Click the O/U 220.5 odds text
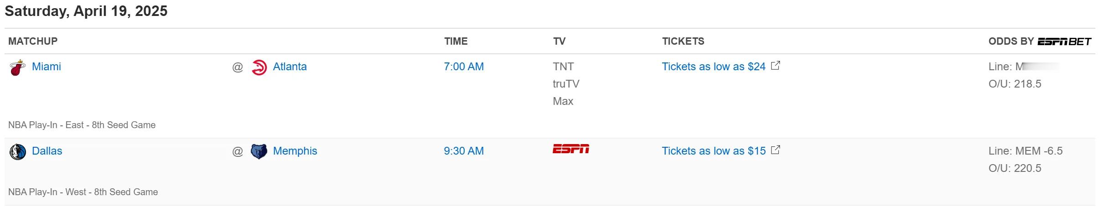This screenshot has width=1099, height=207. pos(1015,168)
